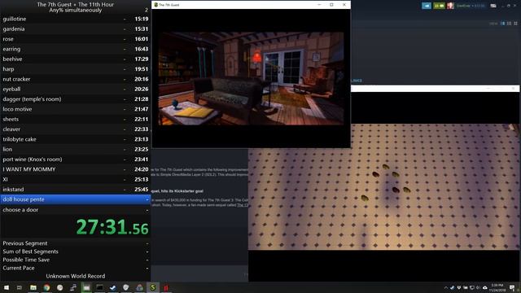This screenshot has width=521, height=293.
Task: Select the guillotine split row
Action: click(x=76, y=19)
